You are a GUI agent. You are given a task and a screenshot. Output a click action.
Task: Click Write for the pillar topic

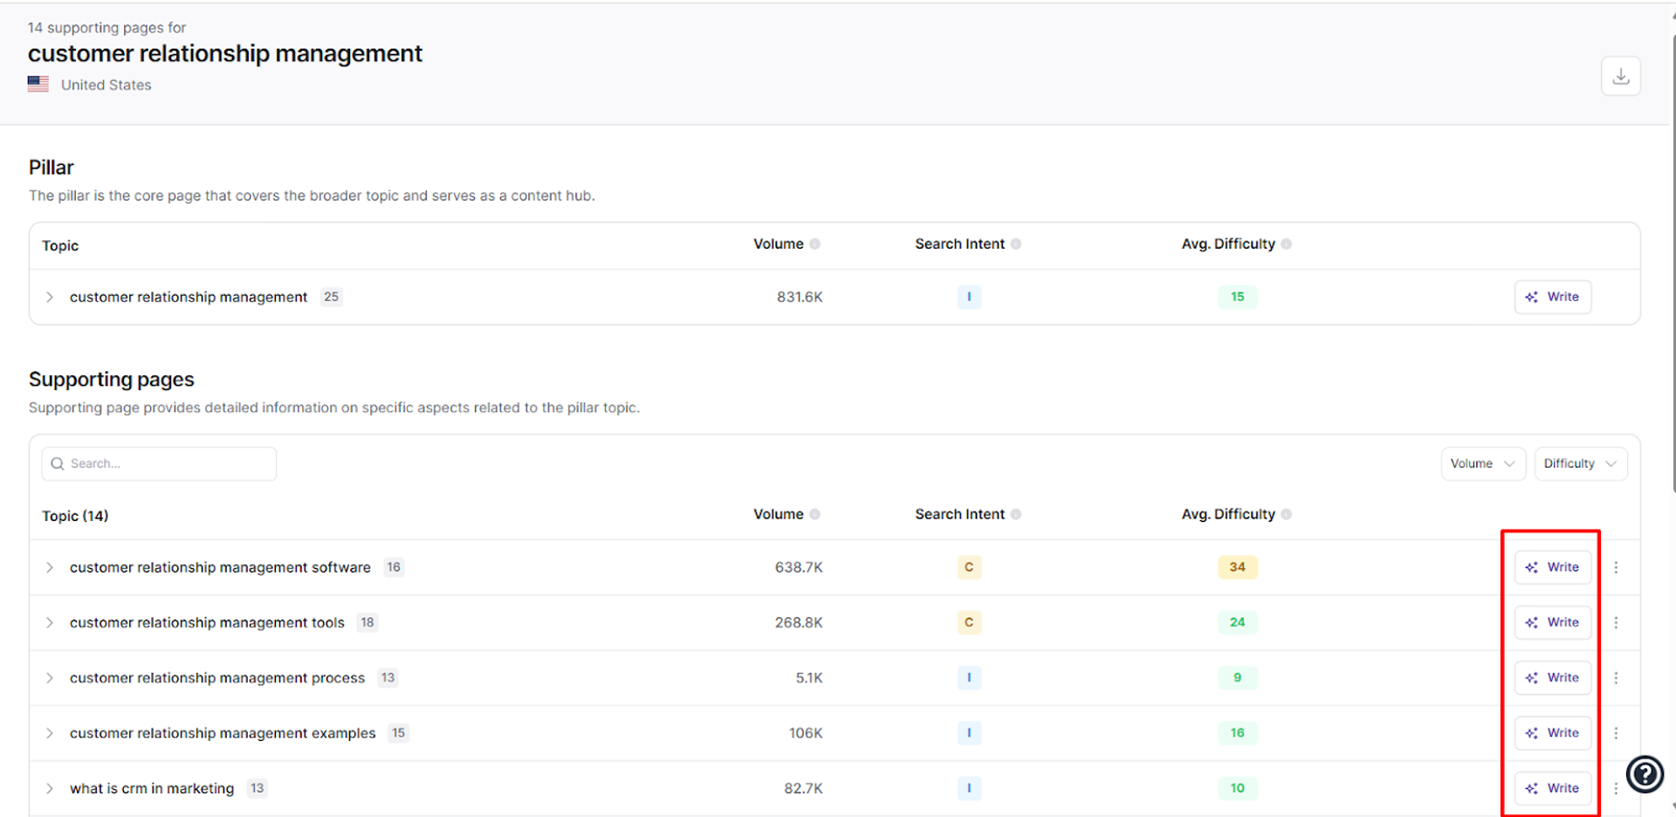coord(1552,297)
